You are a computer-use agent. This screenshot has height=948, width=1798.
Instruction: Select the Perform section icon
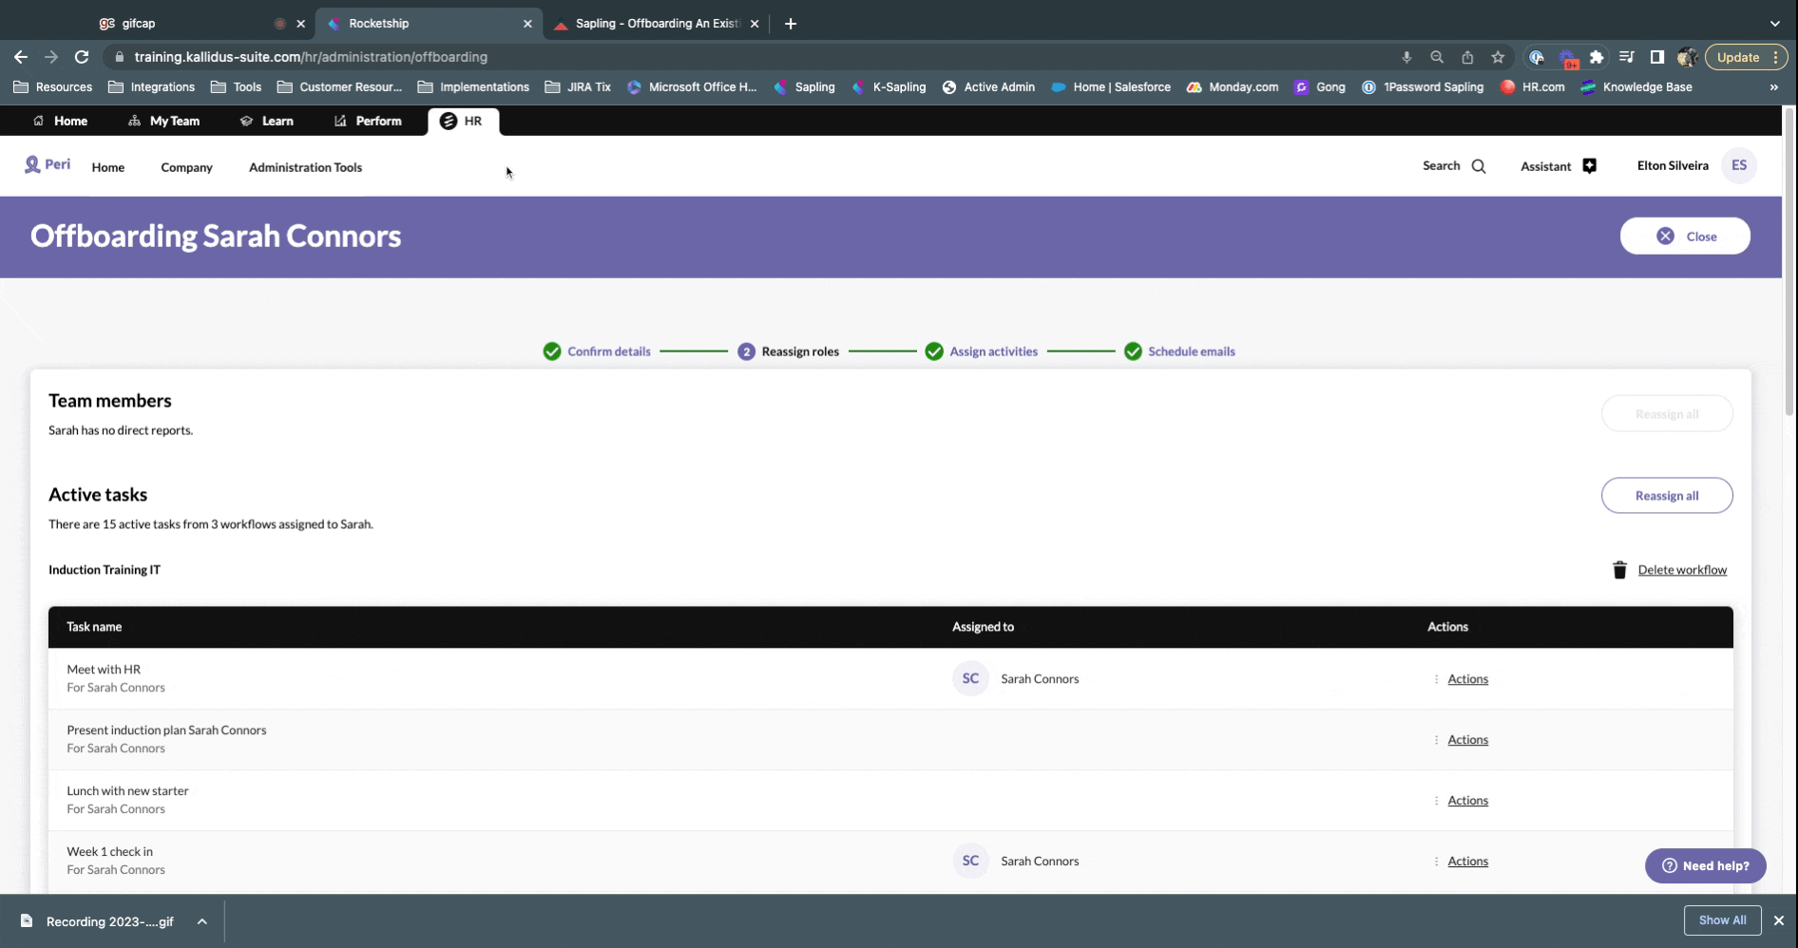tap(339, 121)
